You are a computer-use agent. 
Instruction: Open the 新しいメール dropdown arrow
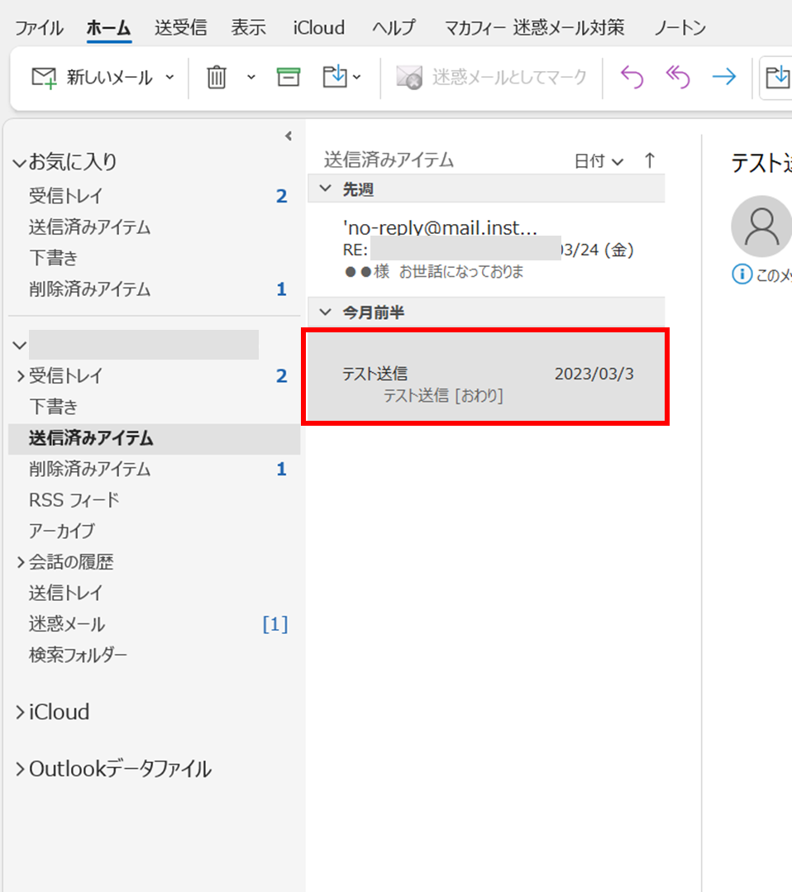[x=170, y=78]
